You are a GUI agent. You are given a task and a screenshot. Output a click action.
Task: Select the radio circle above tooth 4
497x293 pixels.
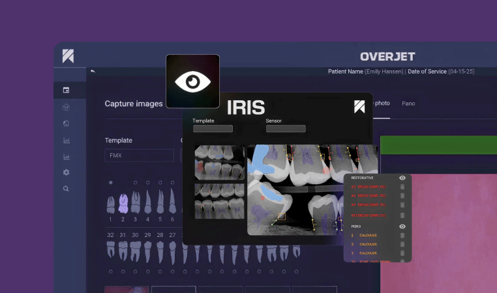pos(147,182)
